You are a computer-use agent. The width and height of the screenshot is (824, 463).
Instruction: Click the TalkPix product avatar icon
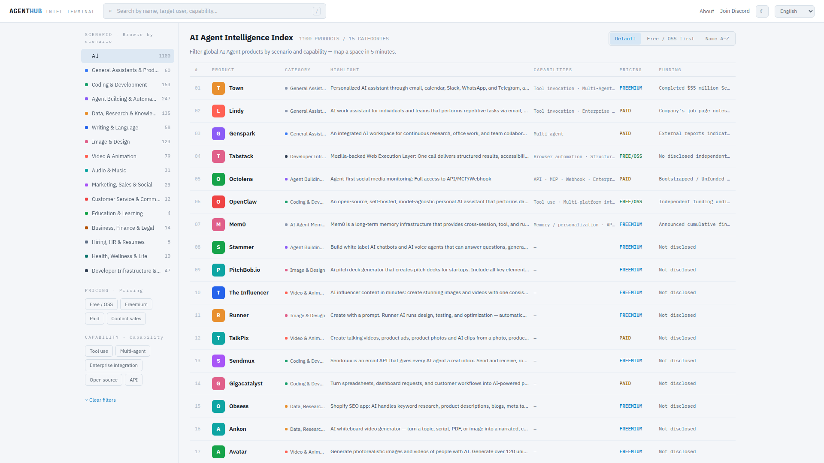(x=218, y=338)
